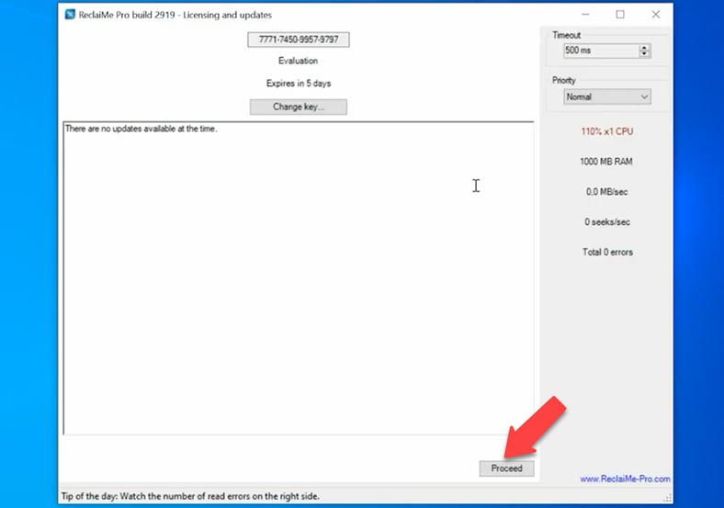The width and height of the screenshot is (724, 508).
Task: Click the 'Total 0 errors' readout
Action: (607, 252)
